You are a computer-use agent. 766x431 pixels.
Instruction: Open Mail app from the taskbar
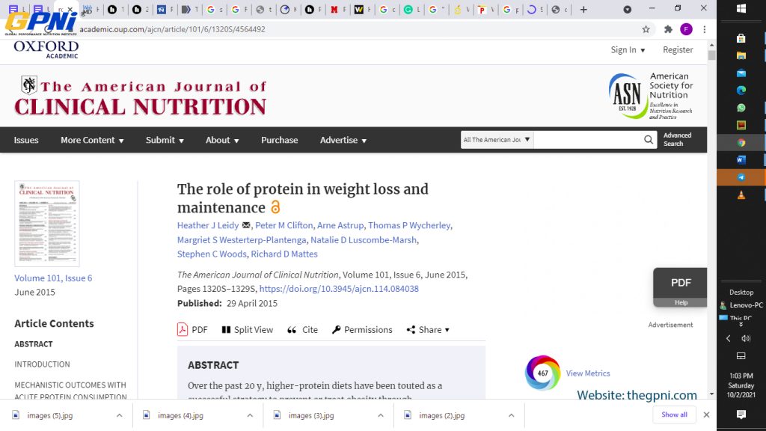741,73
